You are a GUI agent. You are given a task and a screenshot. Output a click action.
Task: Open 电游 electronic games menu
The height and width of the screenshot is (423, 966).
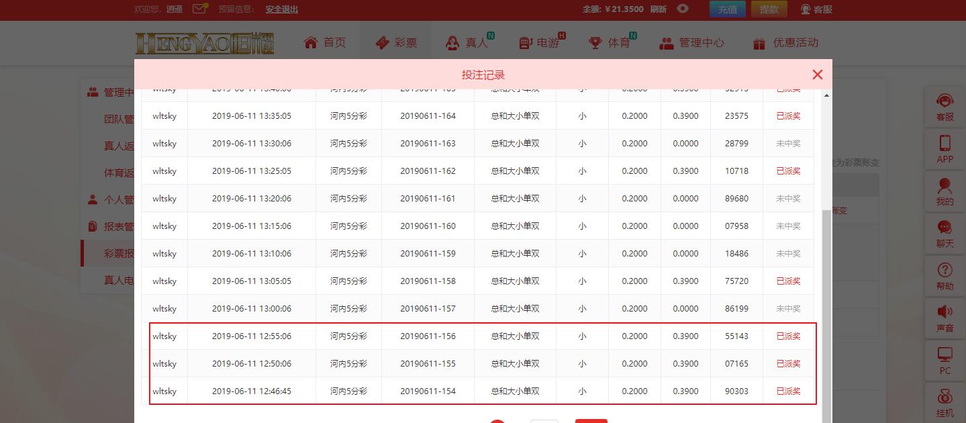pyautogui.click(x=541, y=42)
